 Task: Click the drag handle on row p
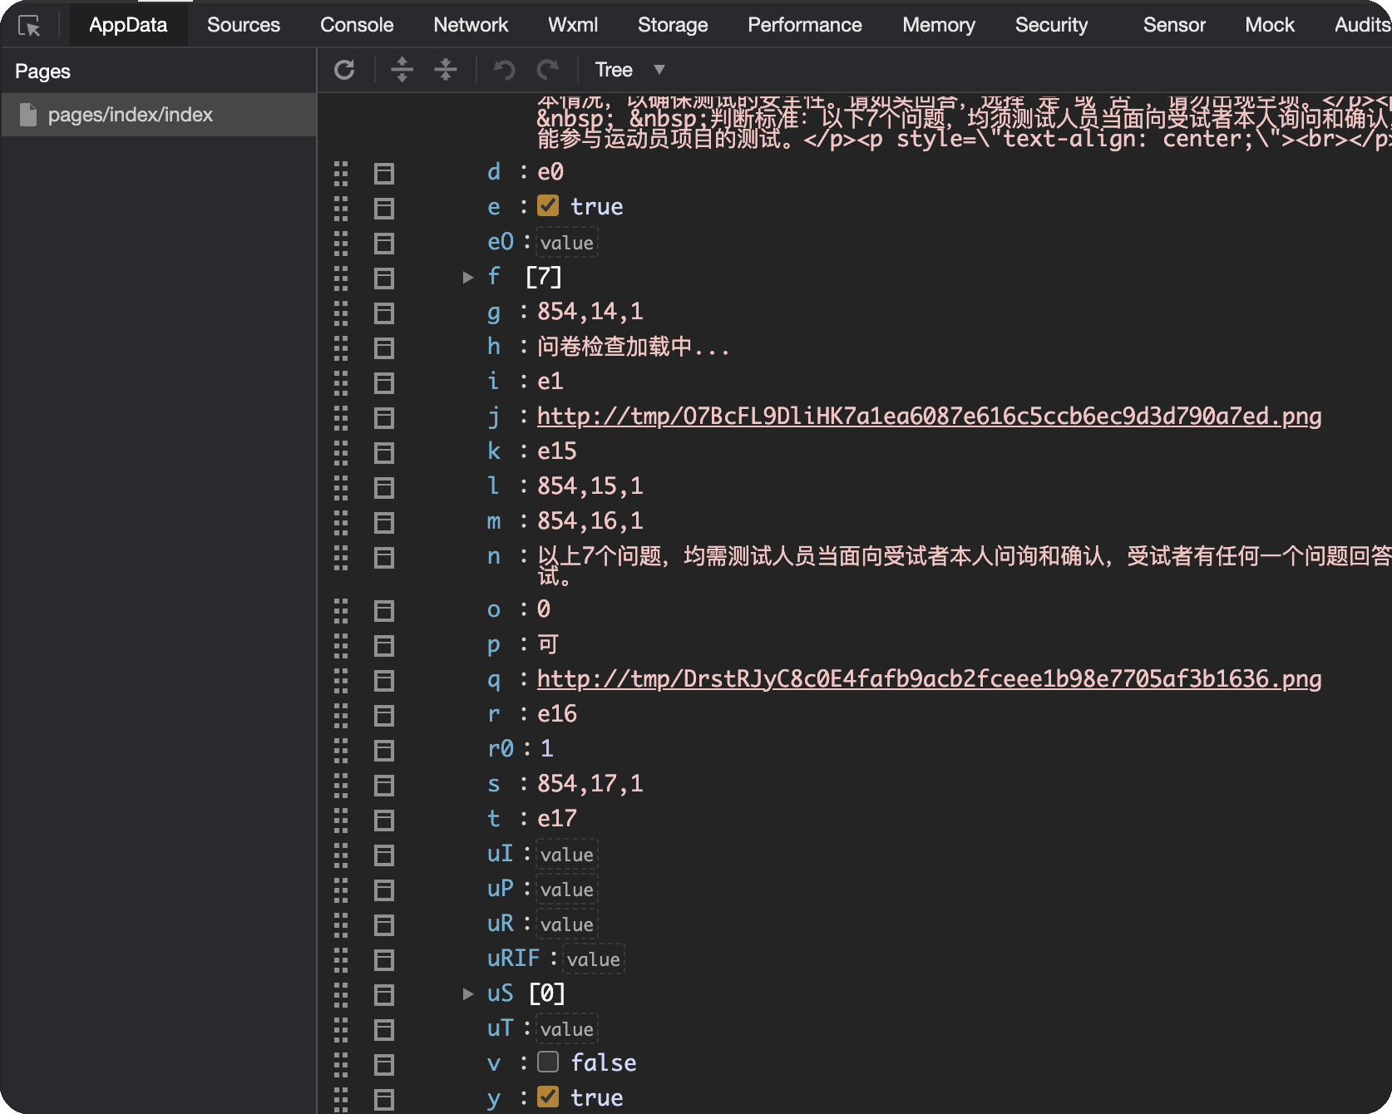coord(341,645)
